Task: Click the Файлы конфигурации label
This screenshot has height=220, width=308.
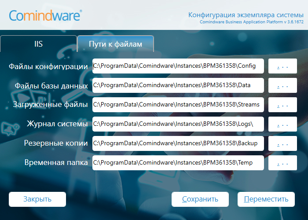Action: pyautogui.click(x=48, y=66)
